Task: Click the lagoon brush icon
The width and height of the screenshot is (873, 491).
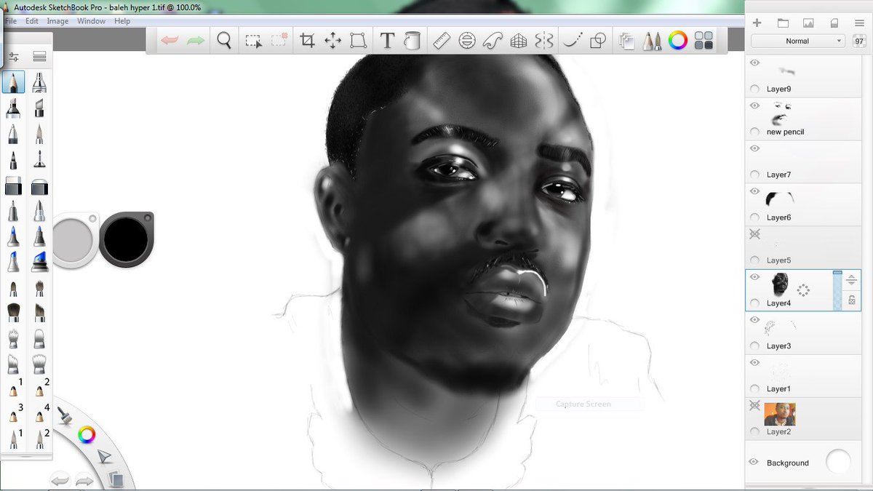Action: (x=65, y=415)
